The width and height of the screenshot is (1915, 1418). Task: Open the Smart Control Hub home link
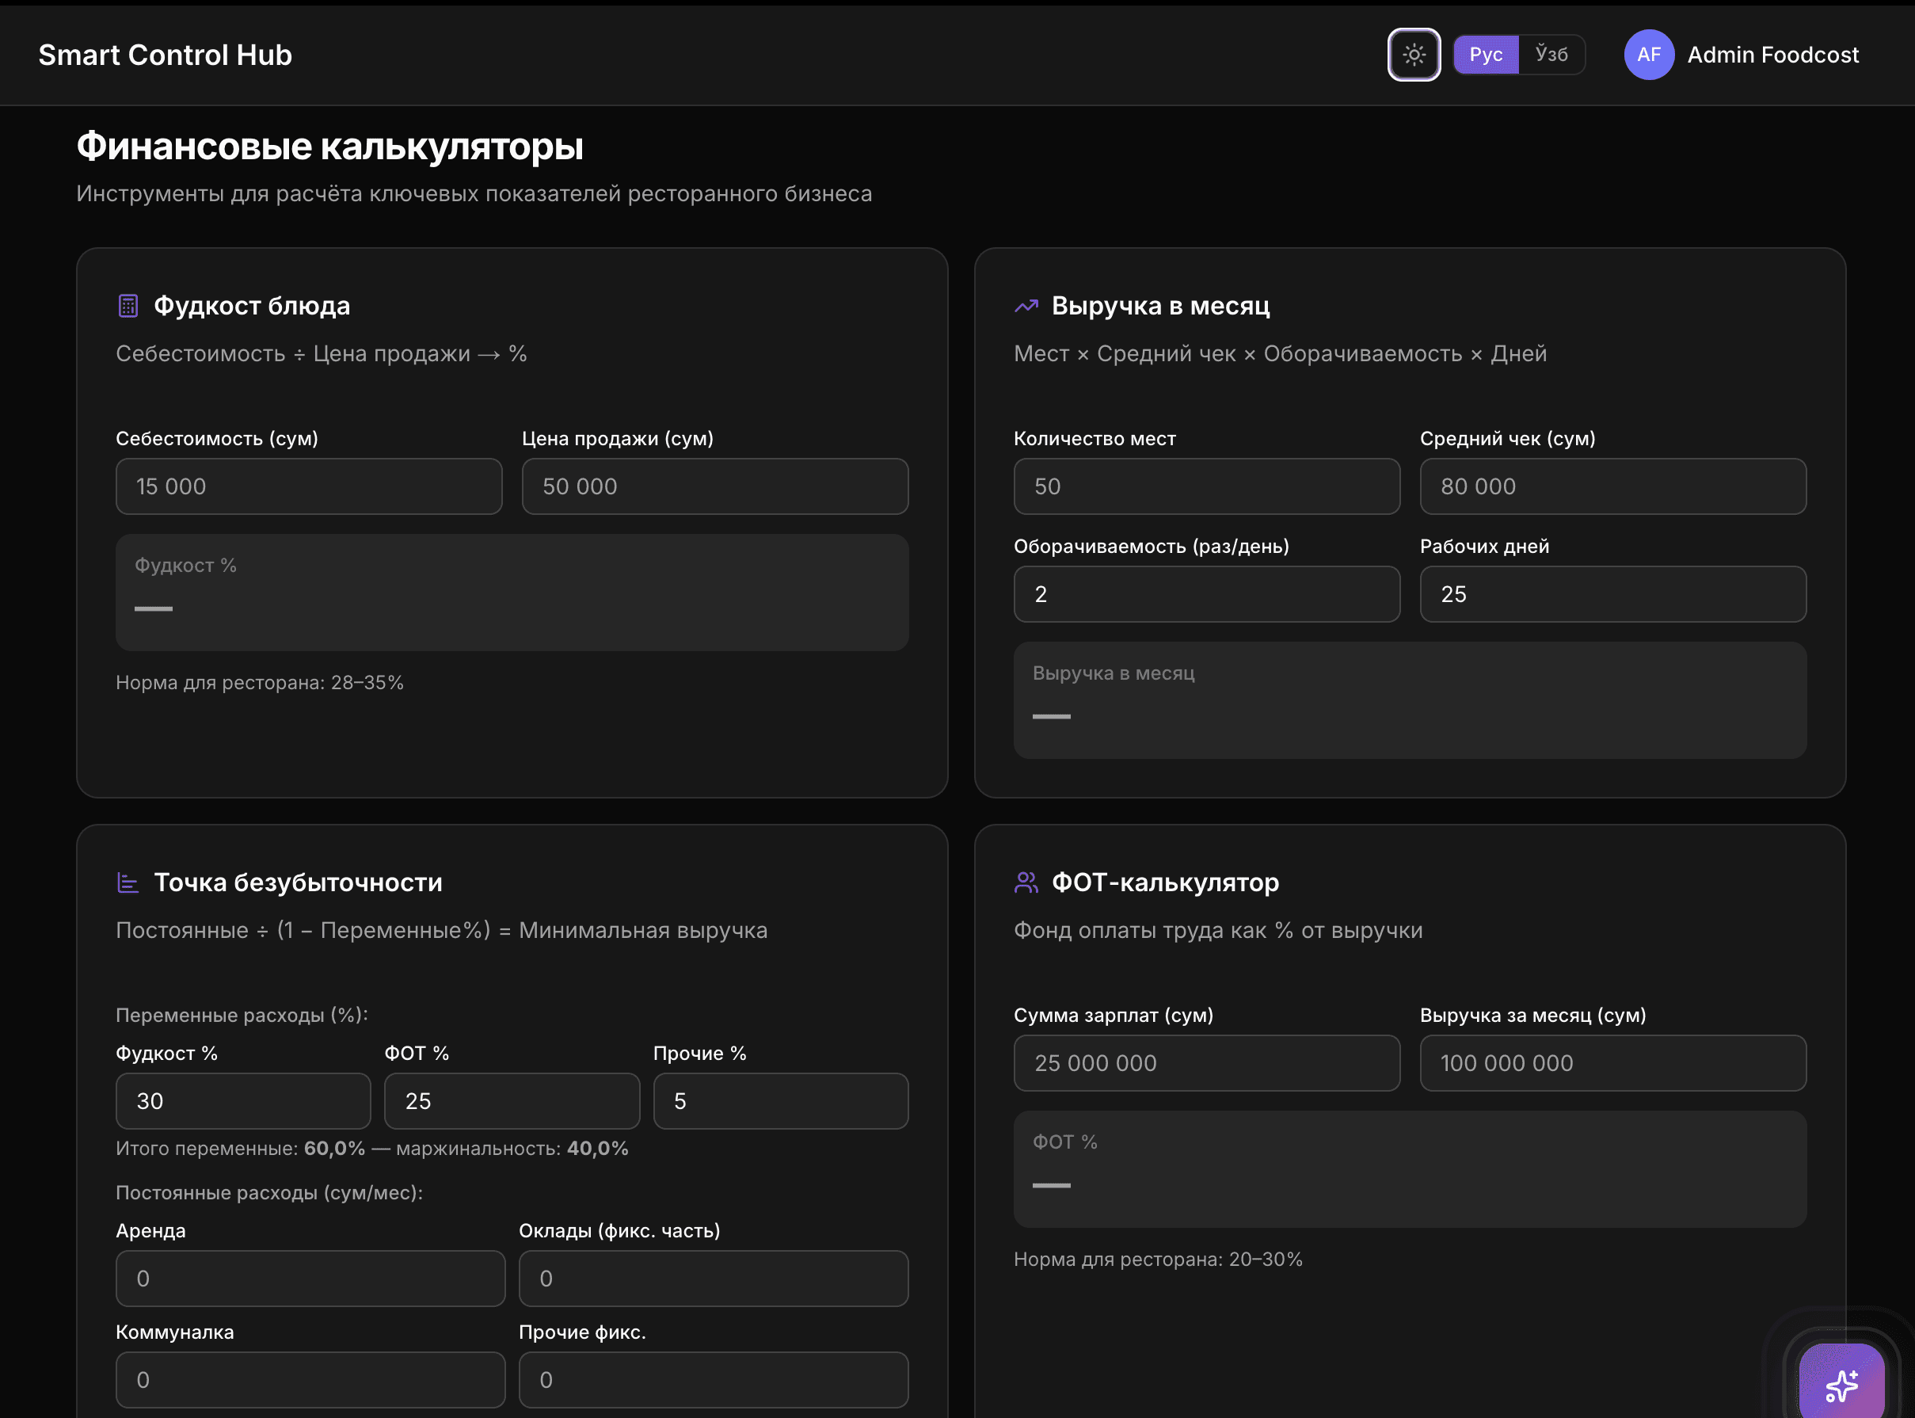166,55
